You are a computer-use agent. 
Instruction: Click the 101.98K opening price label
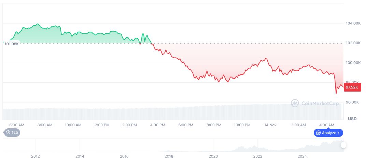[x=11, y=44]
